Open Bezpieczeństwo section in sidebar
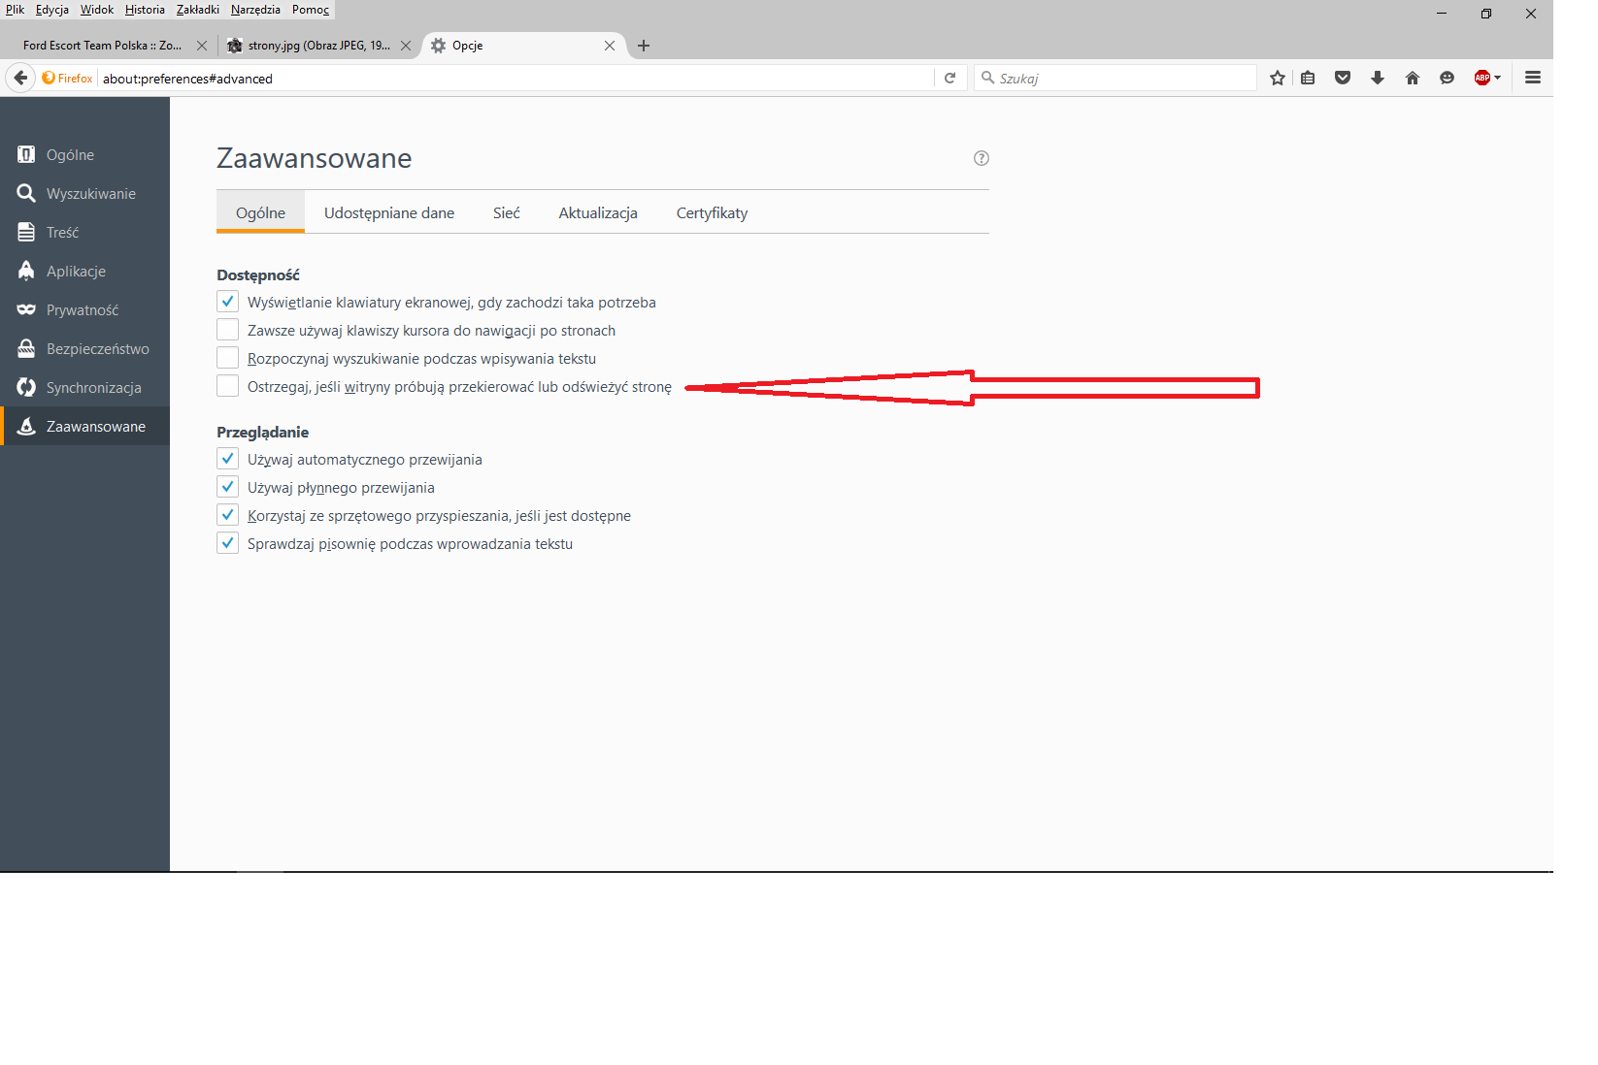The width and height of the screenshot is (1598, 1065). point(97,349)
